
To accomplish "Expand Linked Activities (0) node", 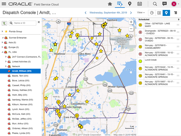I will [x=6, y=62].
